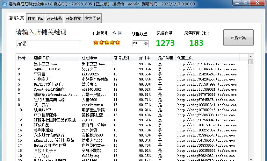The height and width of the screenshot is (161, 267).
Task: Open the 旺旺账号 tab
Action: click(54, 18)
